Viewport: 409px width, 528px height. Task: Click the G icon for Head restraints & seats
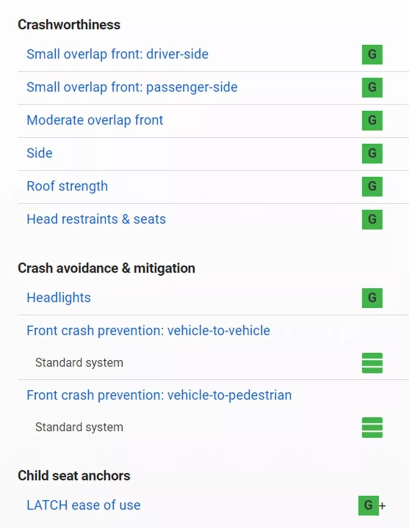tap(372, 219)
